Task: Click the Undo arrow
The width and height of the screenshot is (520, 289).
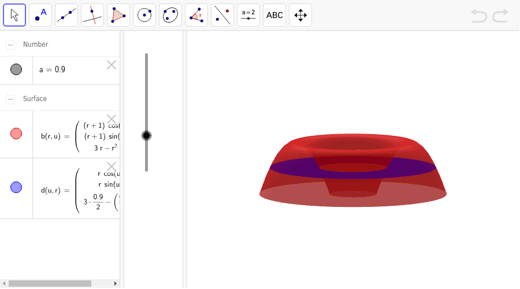Action: click(x=479, y=16)
